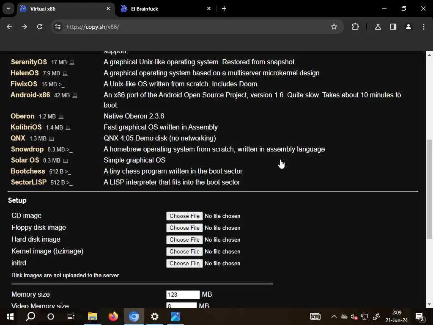Launch the Snowdrop OS image
Screen dimensions: 433x325
click(27, 149)
